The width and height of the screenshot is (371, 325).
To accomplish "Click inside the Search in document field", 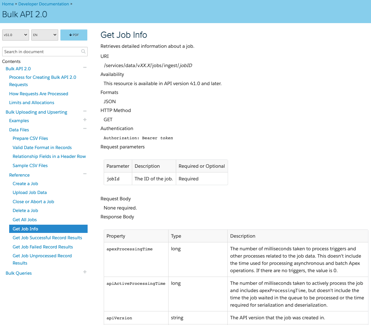I will point(41,51).
